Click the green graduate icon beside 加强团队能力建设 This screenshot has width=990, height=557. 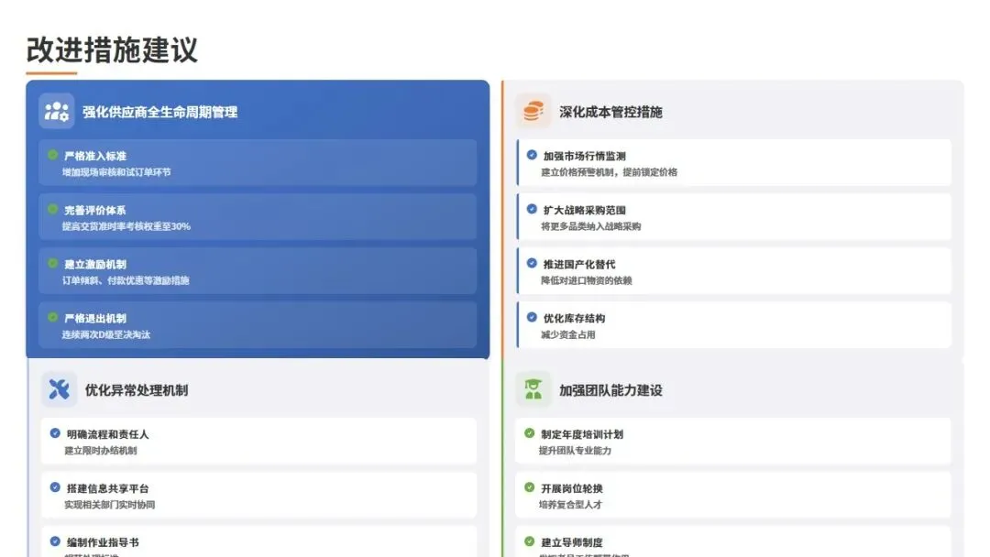click(533, 389)
